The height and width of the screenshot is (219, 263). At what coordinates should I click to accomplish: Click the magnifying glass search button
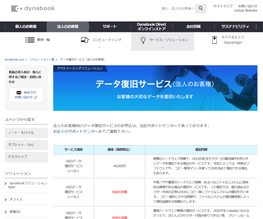(201, 8)
